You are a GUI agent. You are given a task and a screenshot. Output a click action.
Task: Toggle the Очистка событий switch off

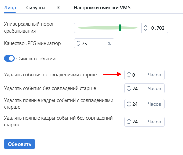pos(9,58)
